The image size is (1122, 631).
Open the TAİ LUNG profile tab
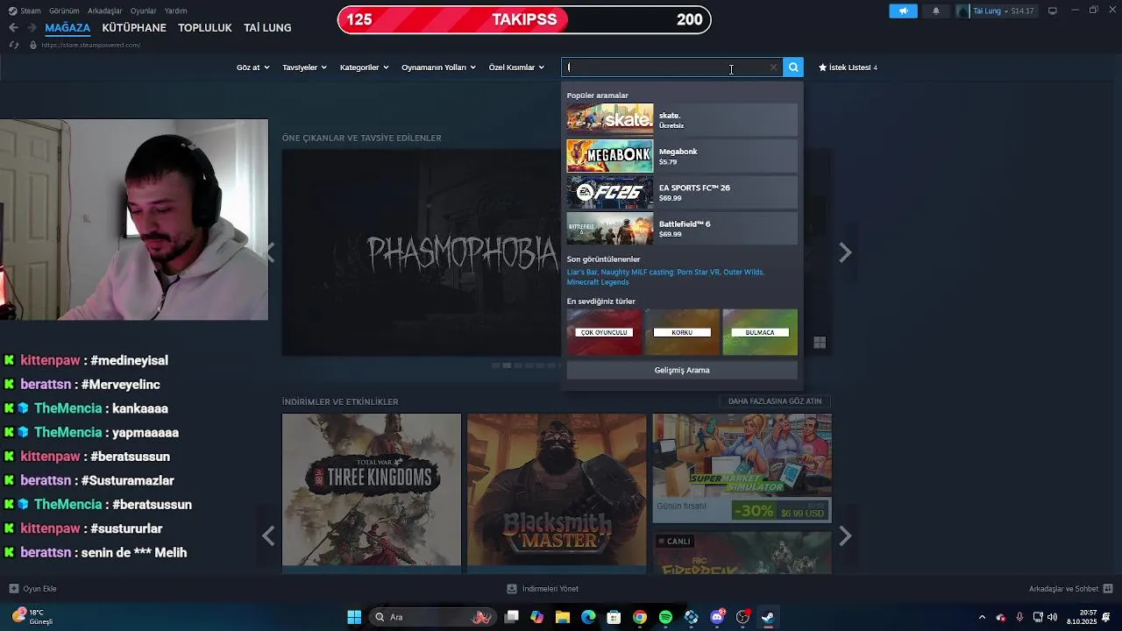click(x=267, y=28)
